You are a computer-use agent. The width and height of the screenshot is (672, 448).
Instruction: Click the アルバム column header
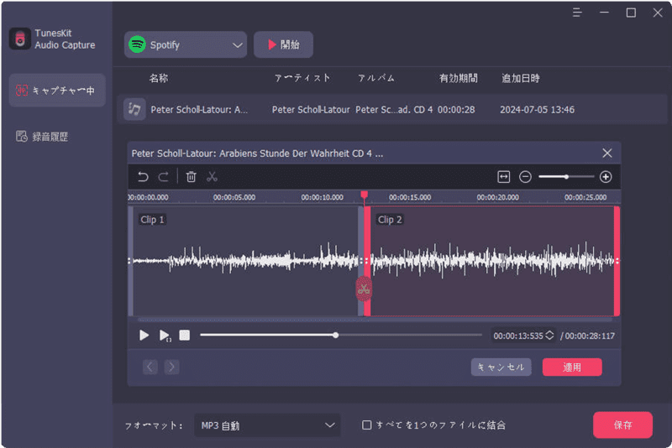[x=375, y=78]
